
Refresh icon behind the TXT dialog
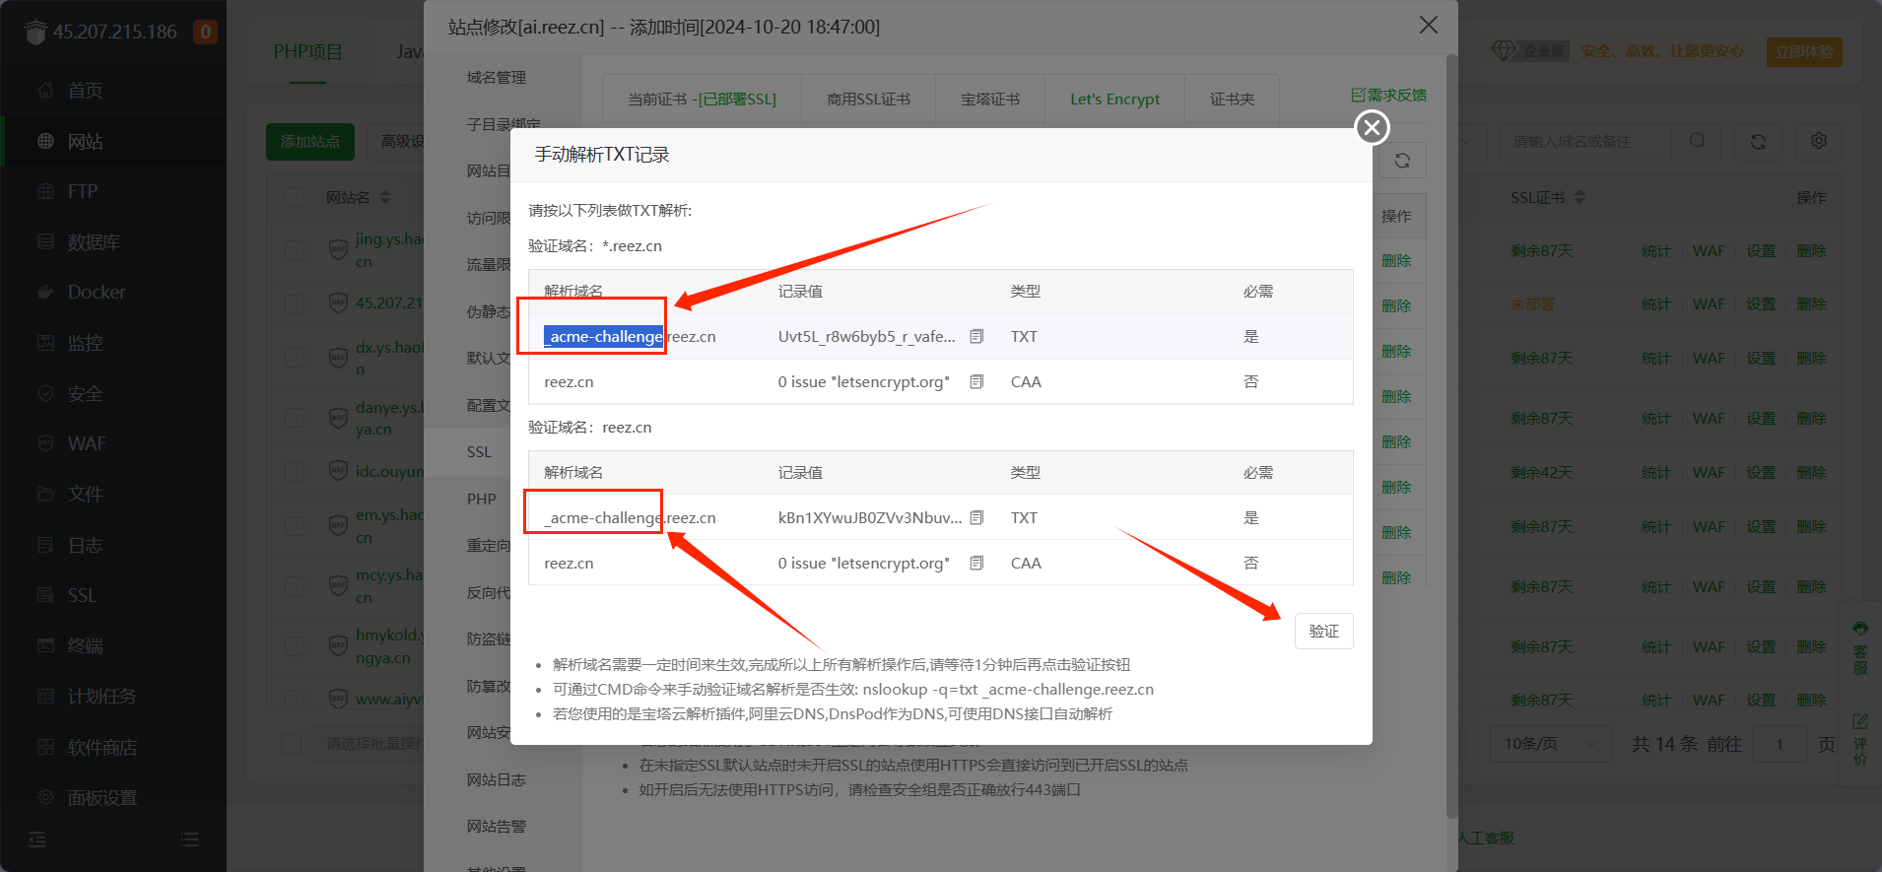point(1402,161)
